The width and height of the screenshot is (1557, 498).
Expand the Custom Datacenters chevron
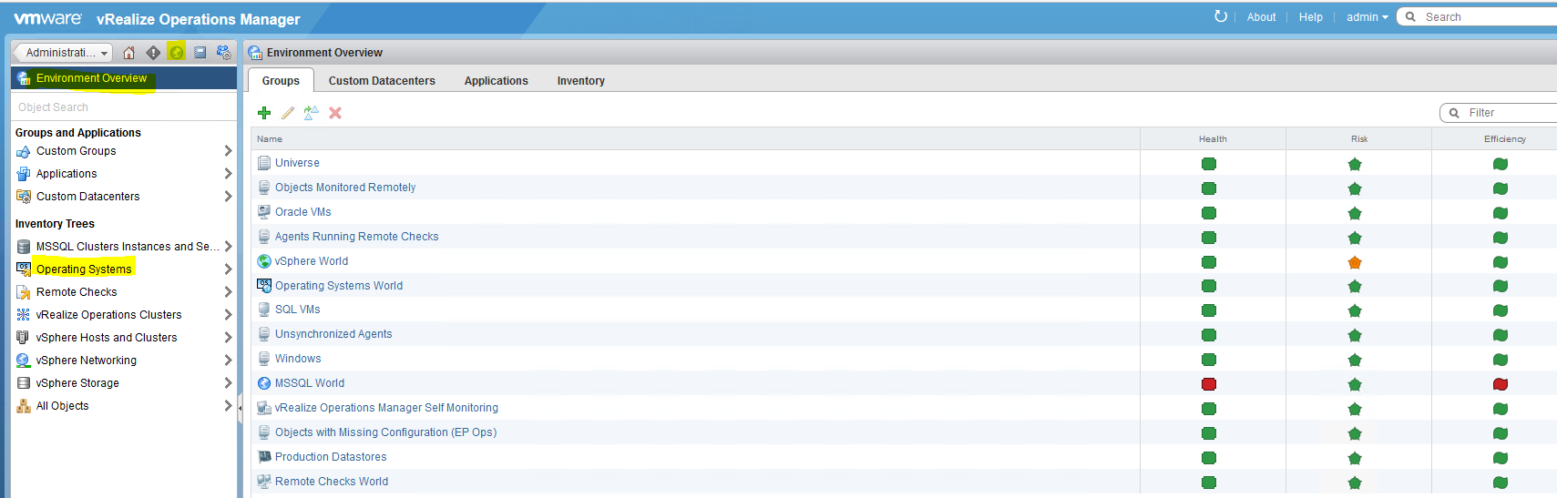(228, 197)
